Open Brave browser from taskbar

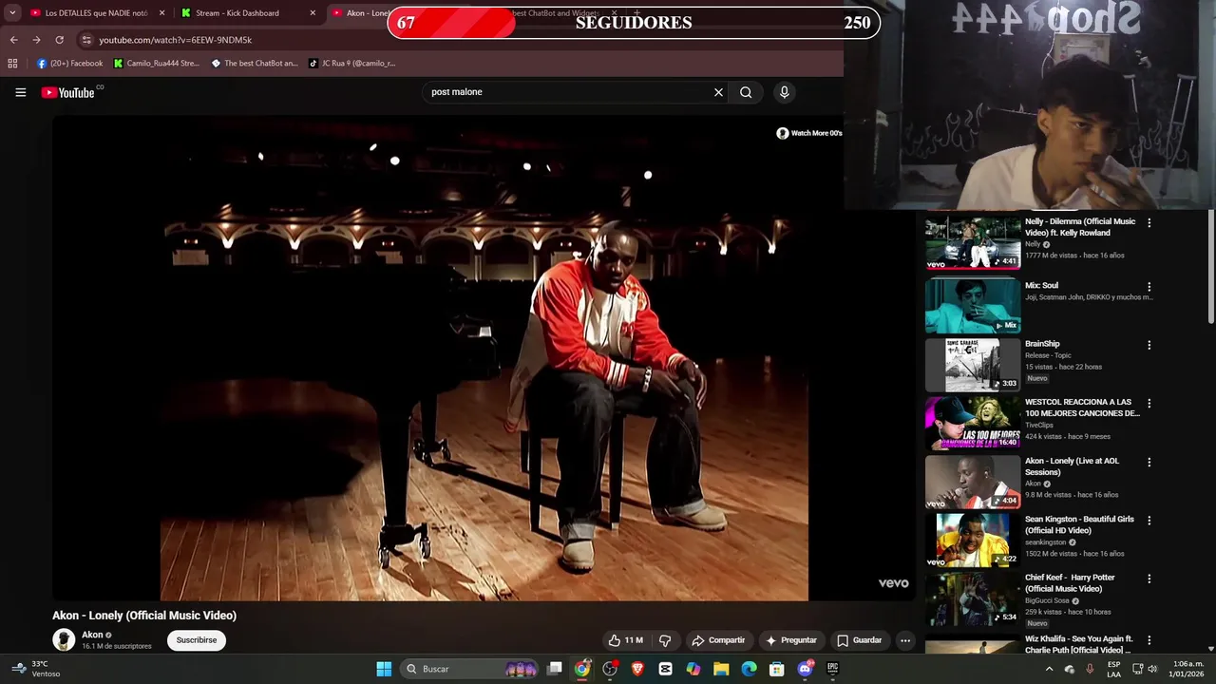[x=637, y=669]
